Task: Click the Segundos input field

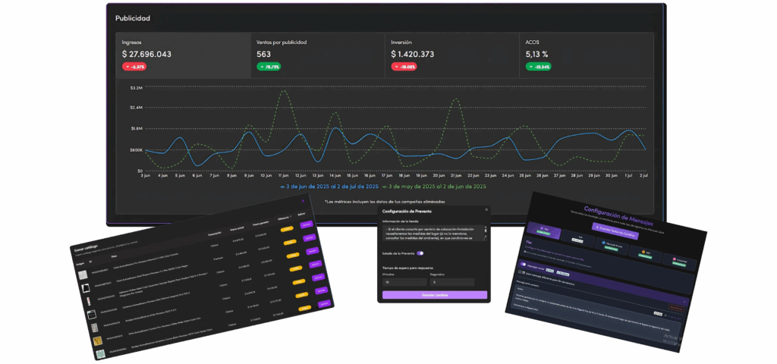Action: [452, 282]
